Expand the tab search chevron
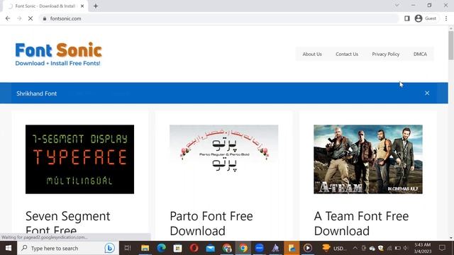Image resolution: width=454 pixels, height=255 pixels. pos(397,5)
